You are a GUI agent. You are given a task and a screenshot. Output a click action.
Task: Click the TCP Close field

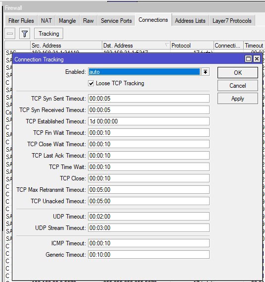[x=148, y=178]
